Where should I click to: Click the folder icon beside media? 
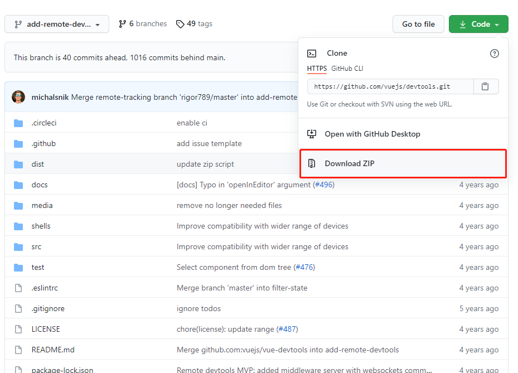[x=18, y=206]
